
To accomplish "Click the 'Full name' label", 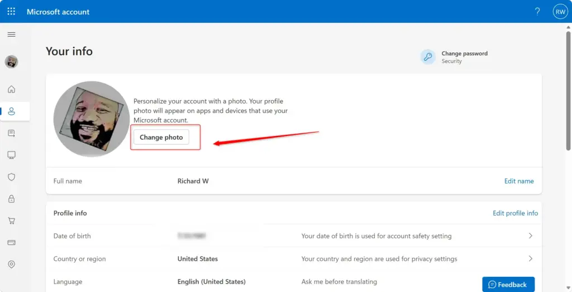I will click(x=68, y=181).
